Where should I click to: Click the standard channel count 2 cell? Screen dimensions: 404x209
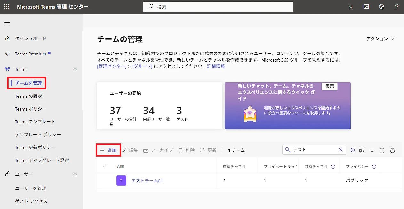pos(224,181)
